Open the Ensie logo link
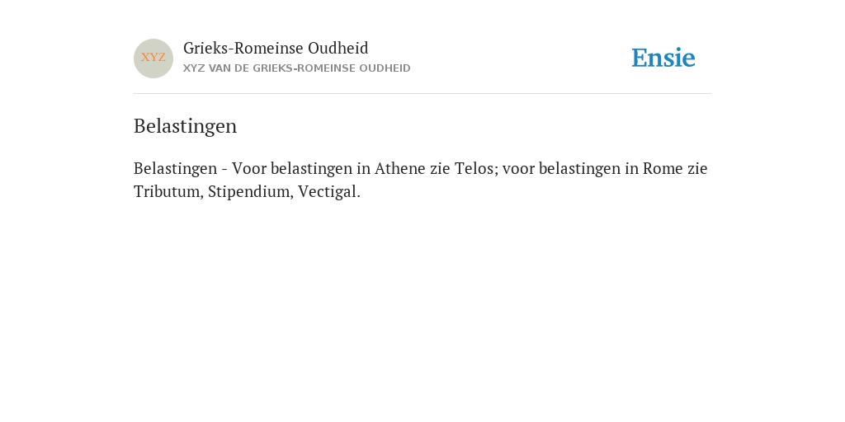The width and height of the screenshot is (845, 422). 663,58
